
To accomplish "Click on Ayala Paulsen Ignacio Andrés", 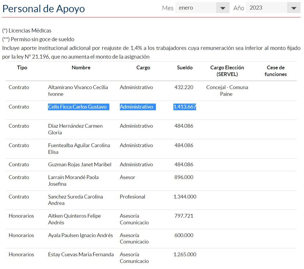I will 80,235.
